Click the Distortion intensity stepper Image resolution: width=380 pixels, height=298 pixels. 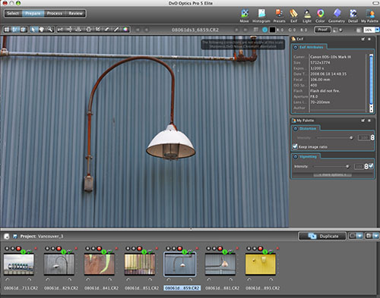[372, 138]
